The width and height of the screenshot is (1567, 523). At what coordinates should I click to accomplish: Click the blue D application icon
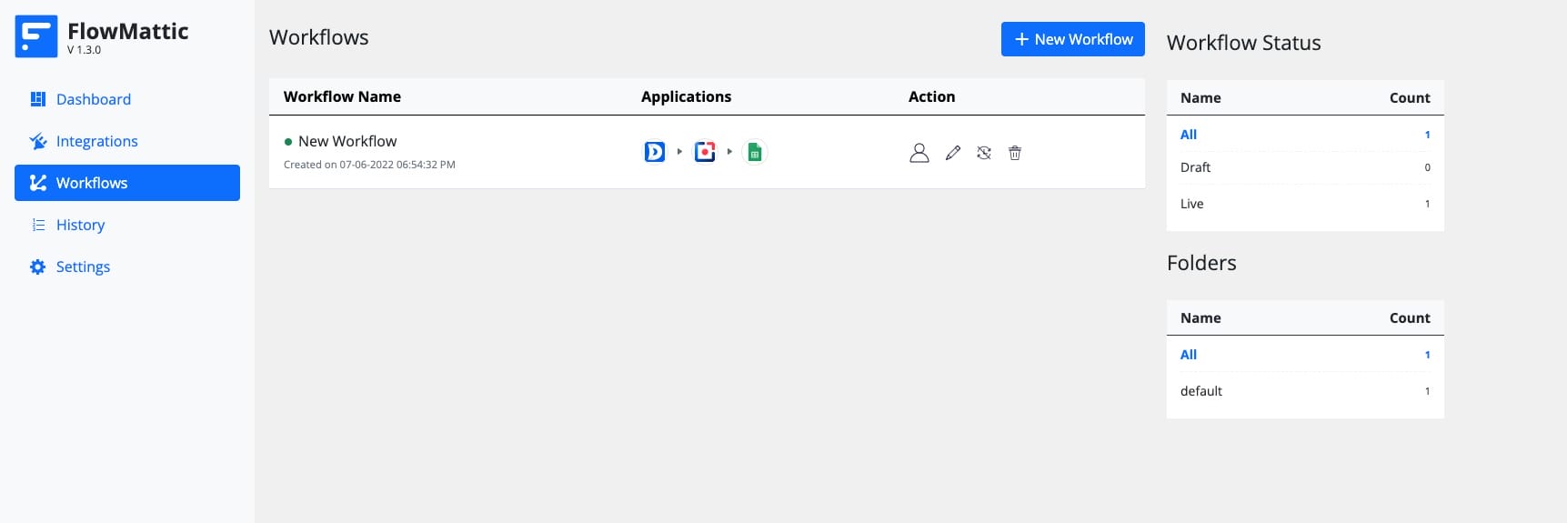(x=654, y=152)
